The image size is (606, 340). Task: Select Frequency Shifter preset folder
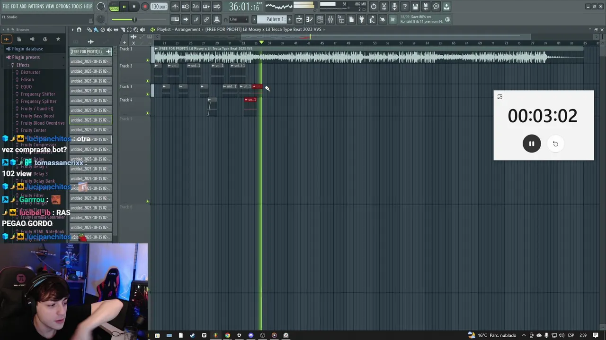[x=38, y=94]
